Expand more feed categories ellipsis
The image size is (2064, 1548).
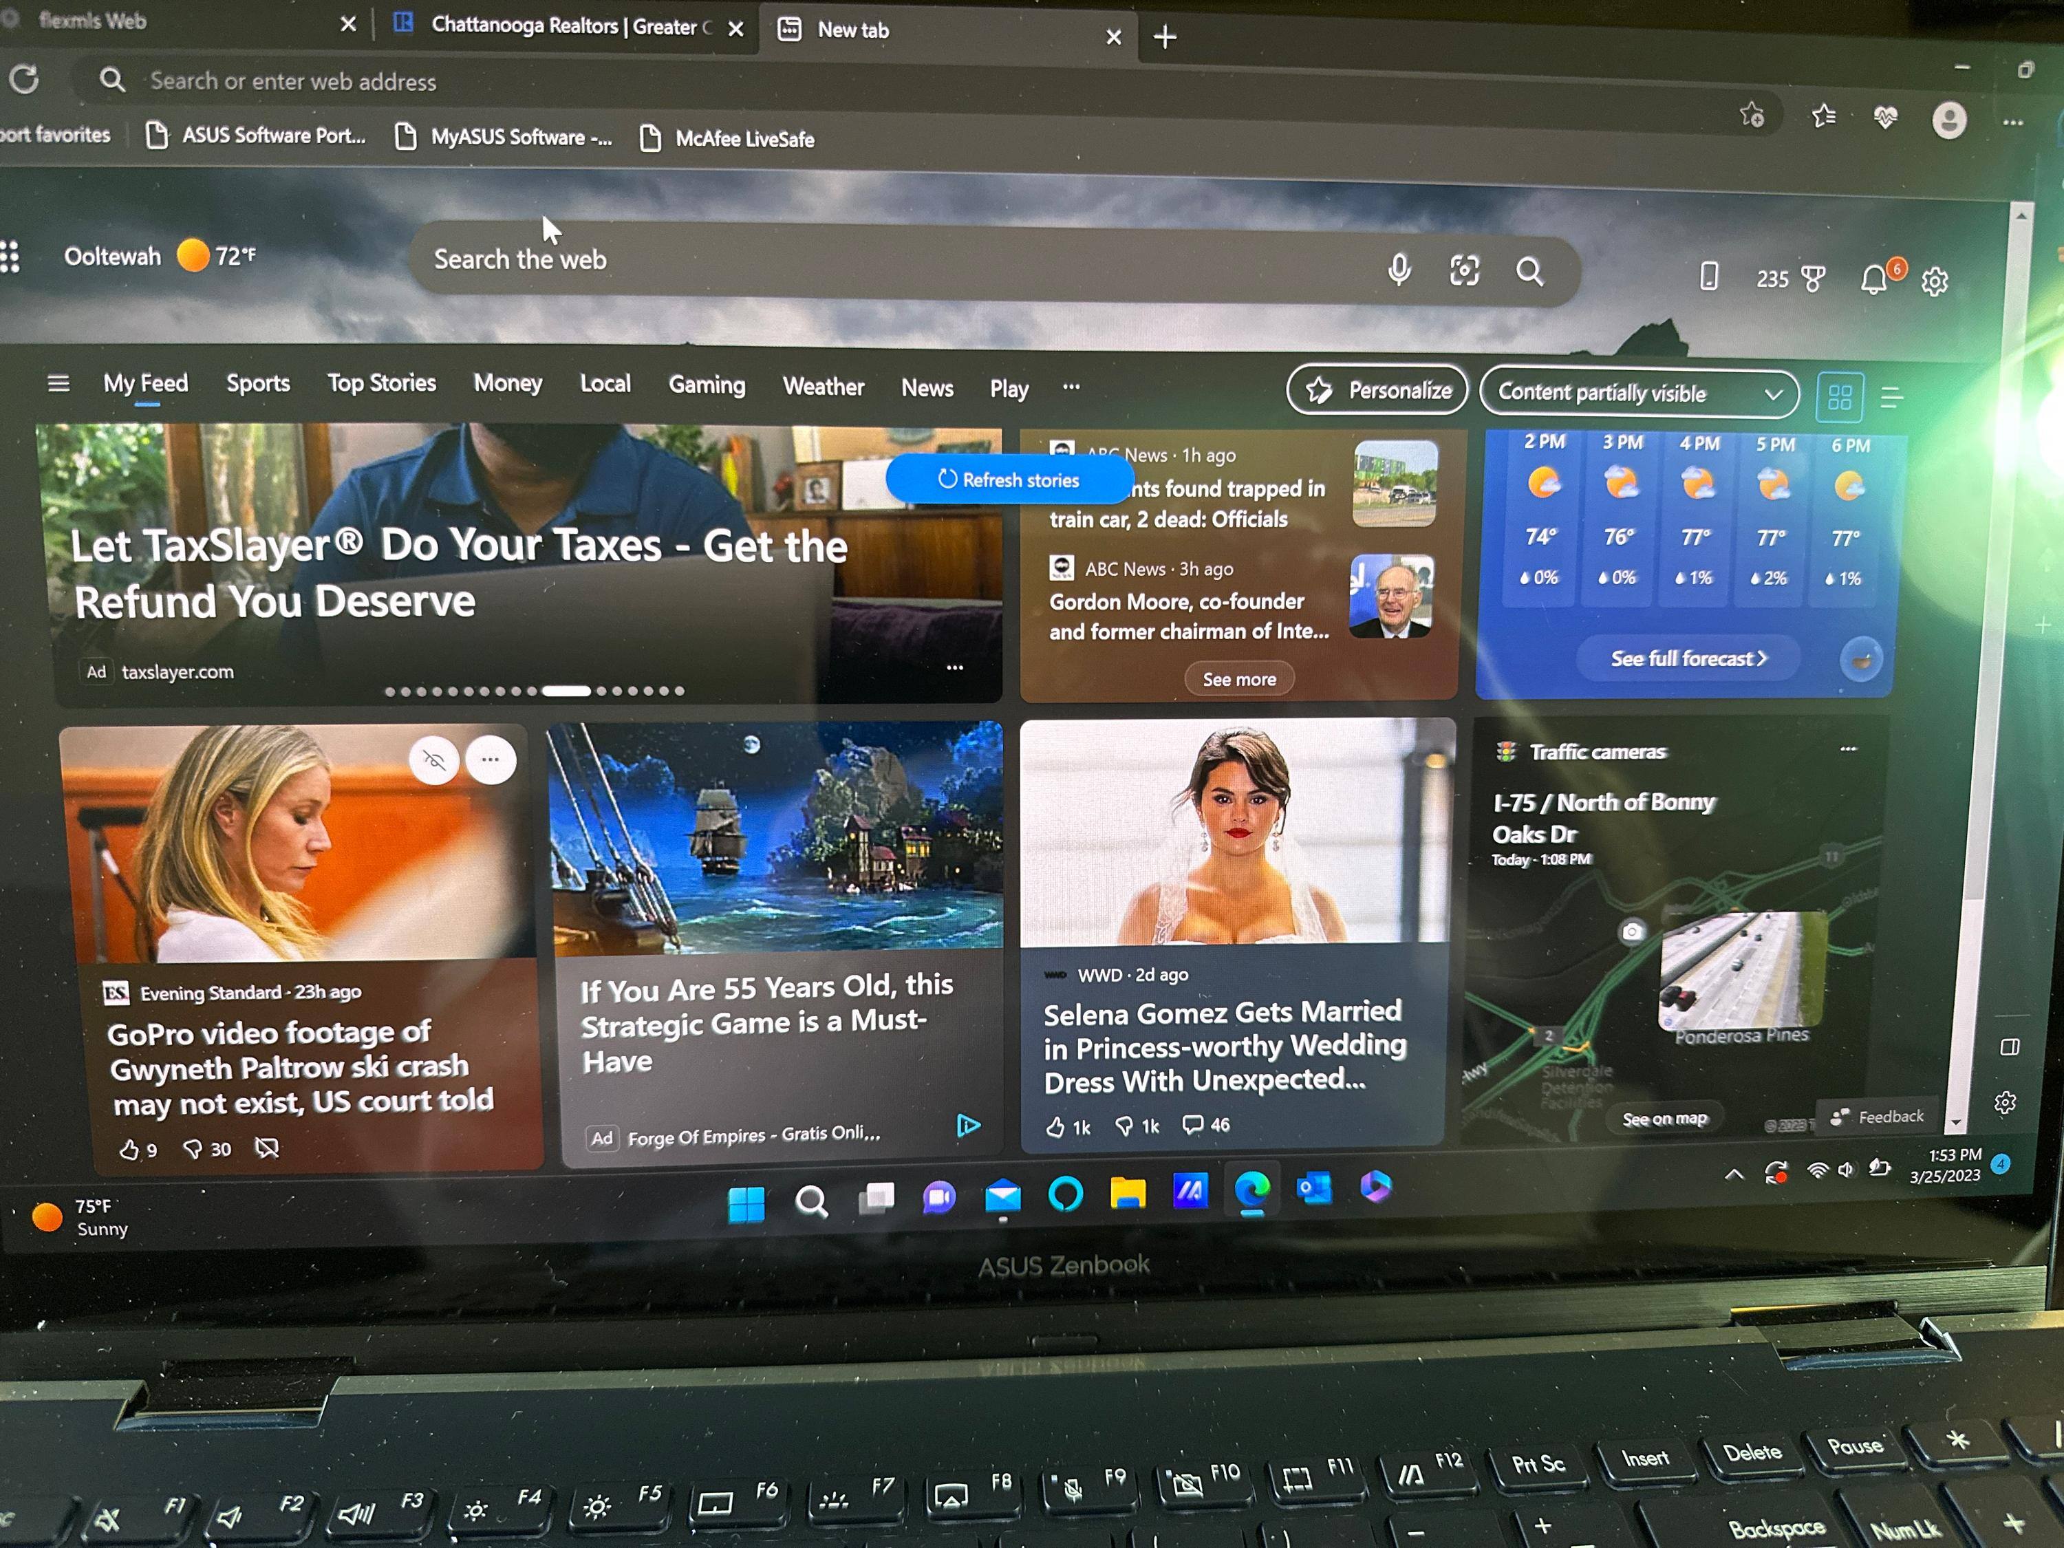click(1071, 386)
